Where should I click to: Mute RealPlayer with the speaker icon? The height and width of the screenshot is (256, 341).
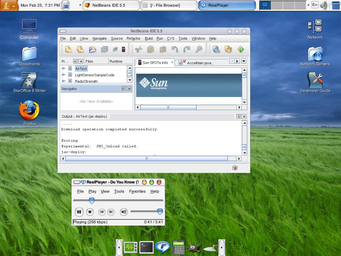[x=124, y=212]
